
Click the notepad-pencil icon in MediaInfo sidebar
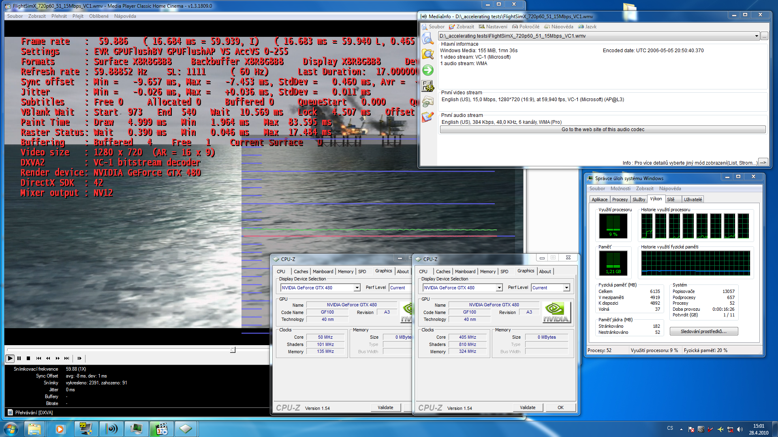[428, 117]
